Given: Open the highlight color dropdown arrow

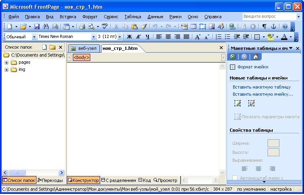Looking at the screenshot, I should pyautogui.click(x=277, y=37).
